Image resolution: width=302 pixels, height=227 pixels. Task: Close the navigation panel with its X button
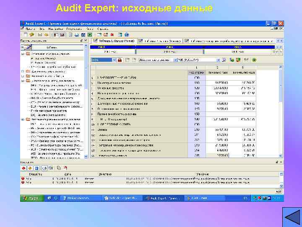pos(86,41)
